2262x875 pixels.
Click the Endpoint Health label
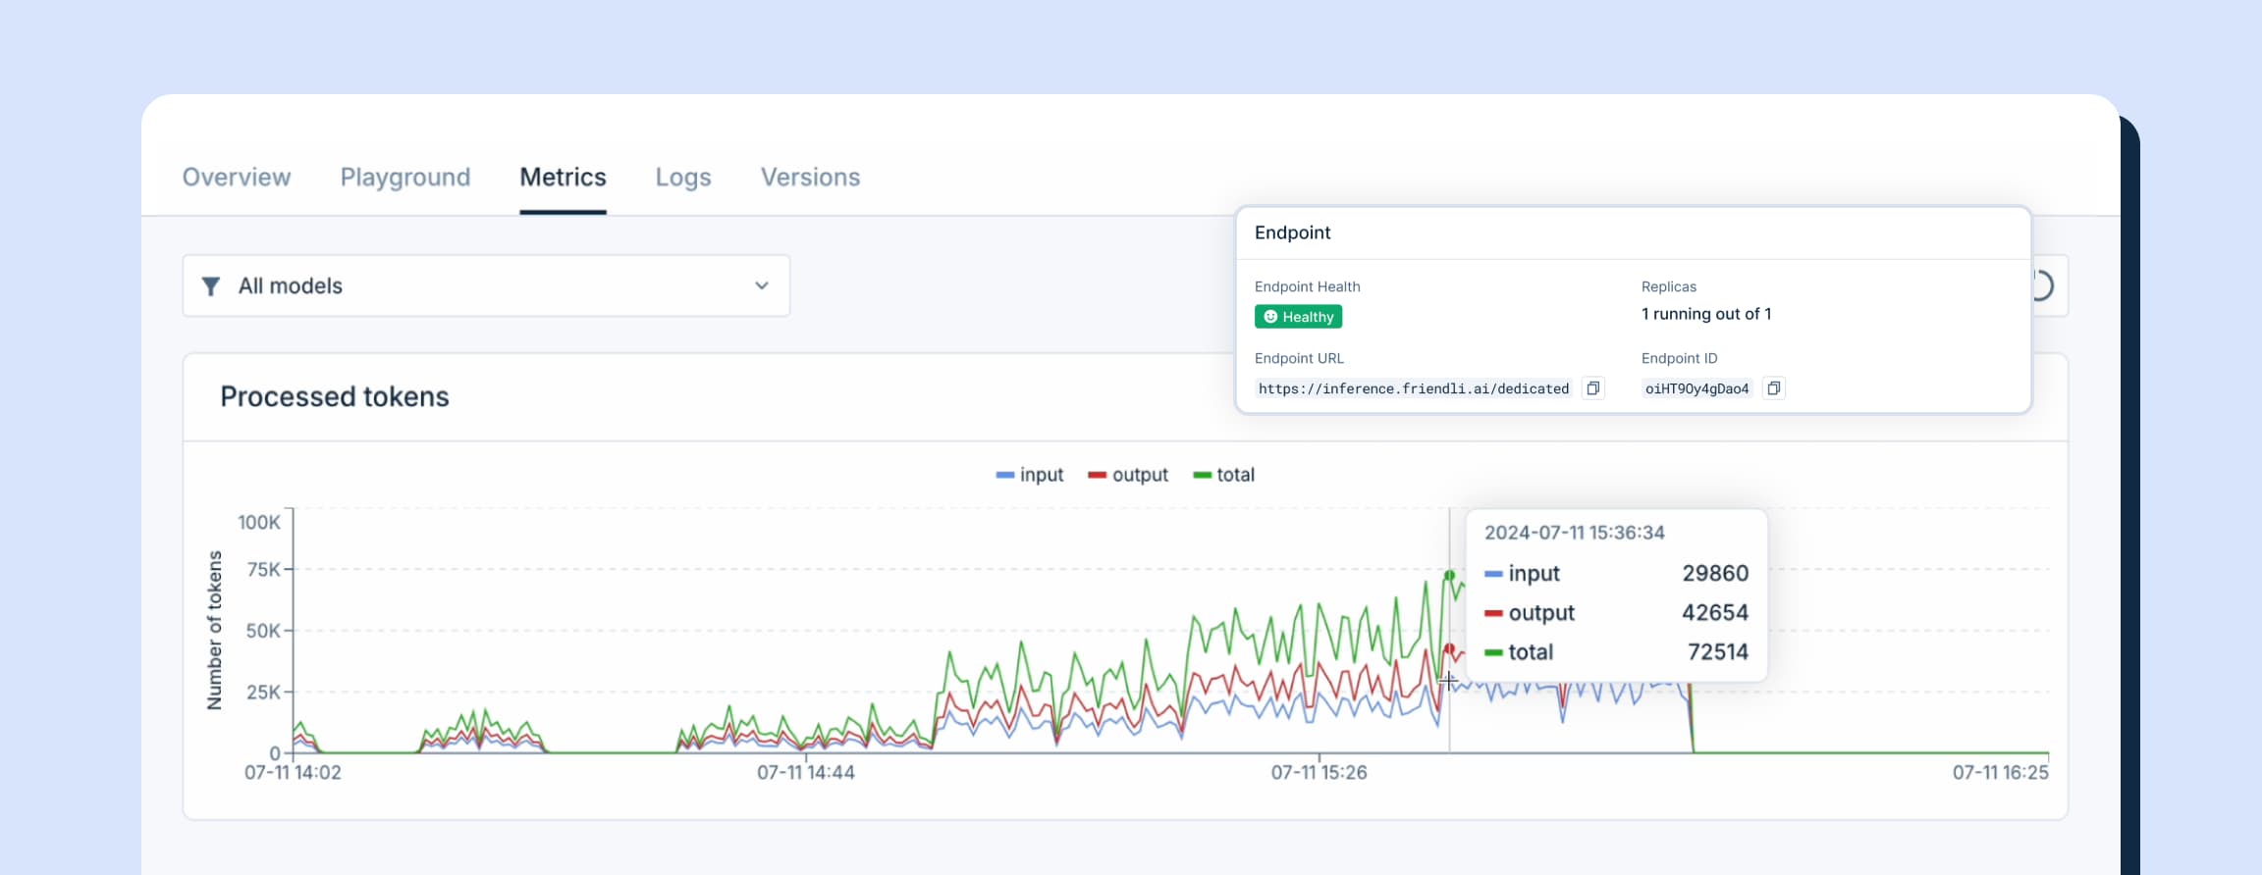1307,286
